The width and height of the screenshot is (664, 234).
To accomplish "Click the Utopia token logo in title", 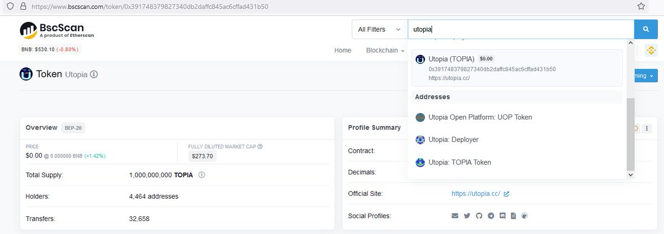I will (x=26, y=74).
